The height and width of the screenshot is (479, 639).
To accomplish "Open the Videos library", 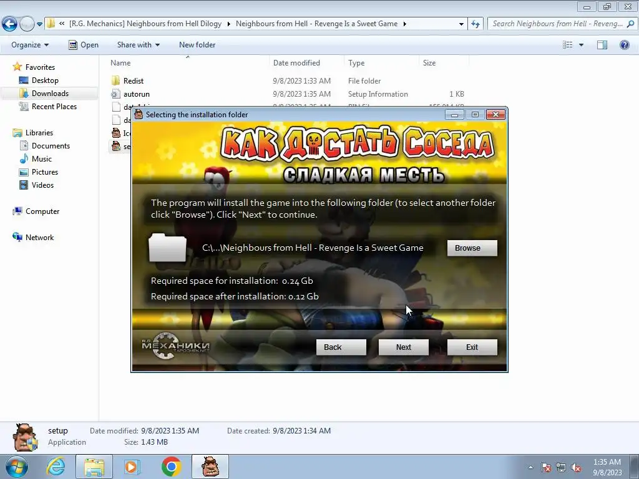I will 42,185.
